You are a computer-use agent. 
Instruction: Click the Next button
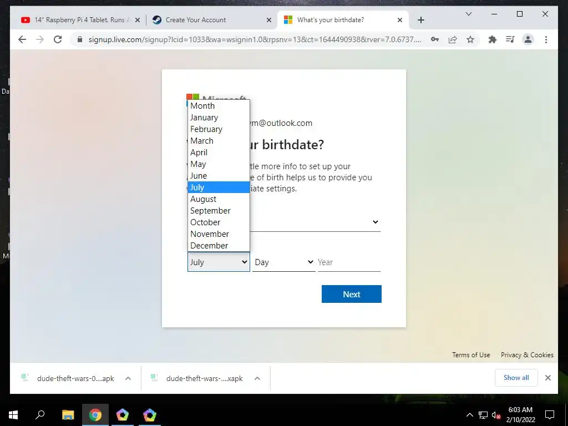pos(351,294)
